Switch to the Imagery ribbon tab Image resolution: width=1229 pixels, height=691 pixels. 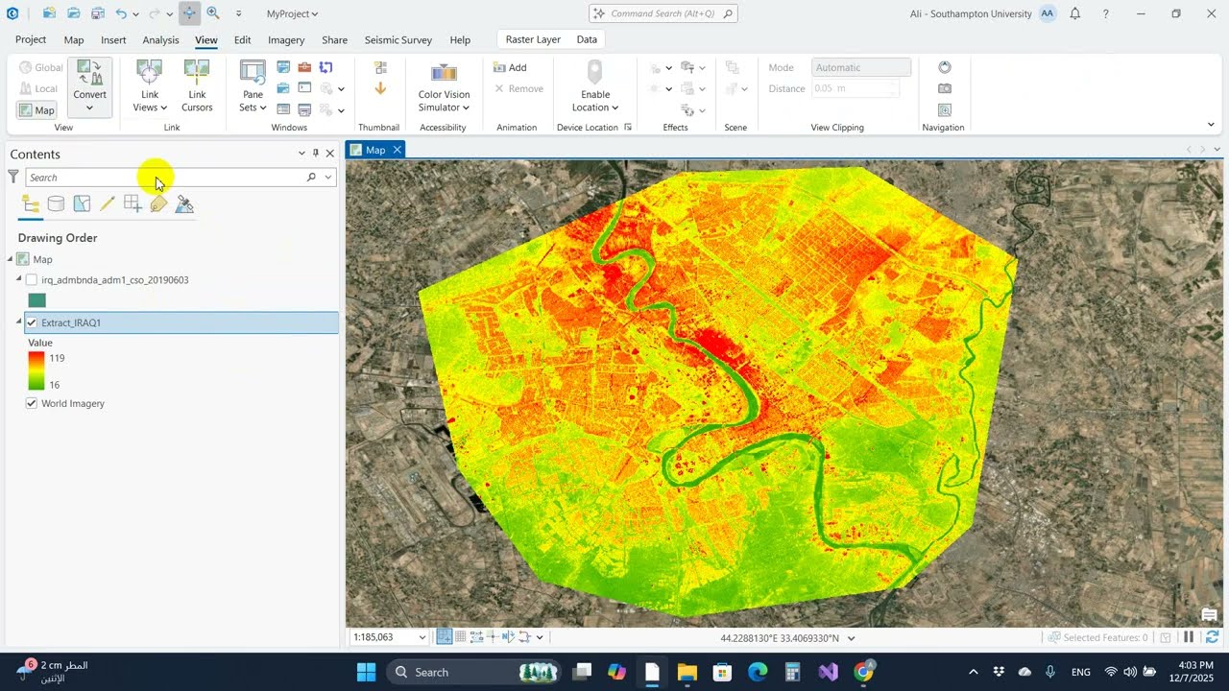tap(286, 39)
